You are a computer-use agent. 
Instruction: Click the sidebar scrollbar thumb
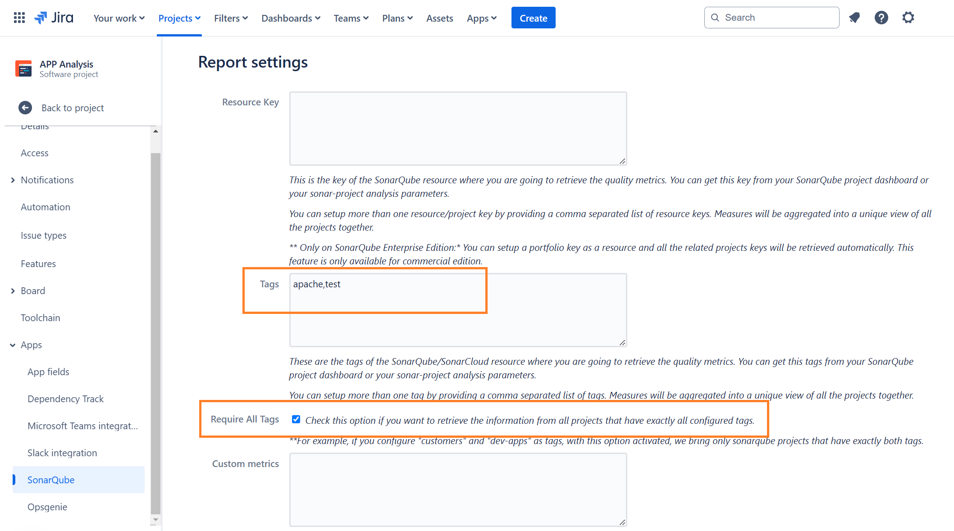[155, 333]
